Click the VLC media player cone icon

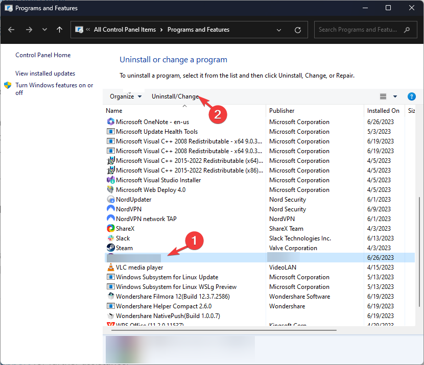[111, 267]
